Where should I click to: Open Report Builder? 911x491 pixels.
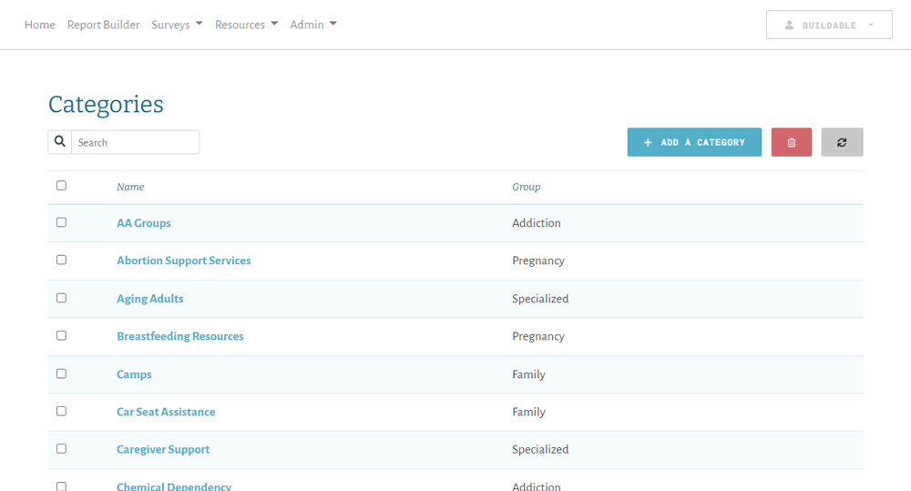pos(104,25)
